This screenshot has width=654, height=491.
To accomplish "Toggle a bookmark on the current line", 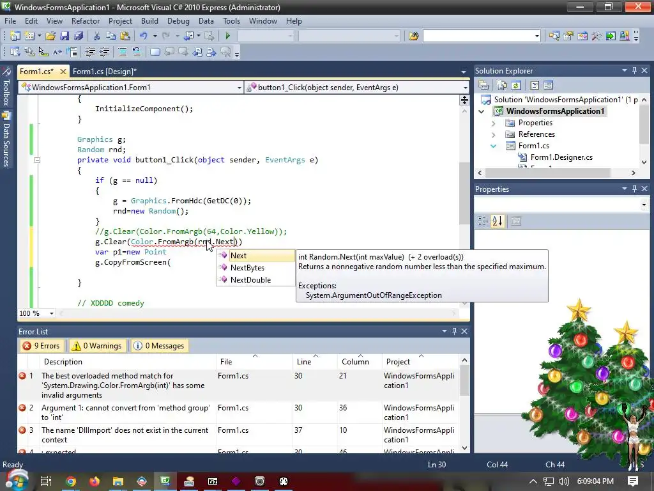I will [155, 52].
